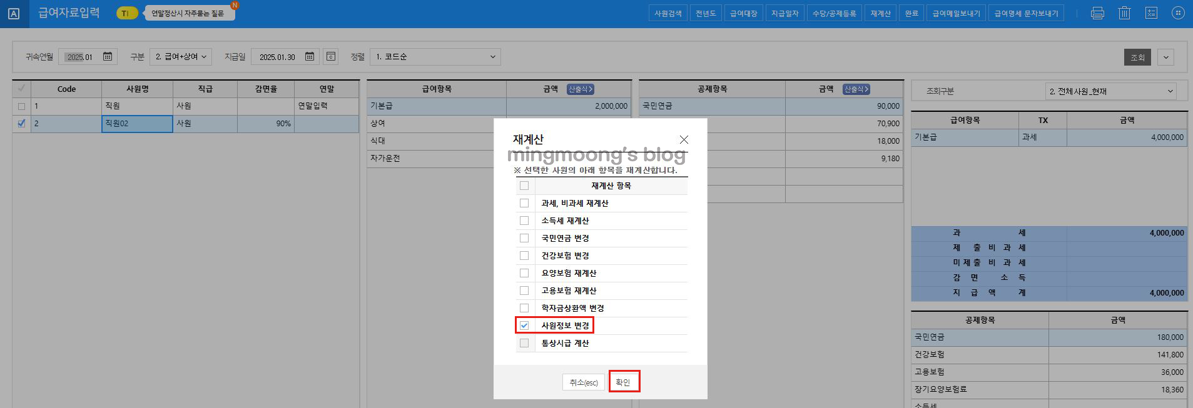Open the TI yellow badge icon
The height and width of the screenshot is (408, 1193).
[x=127, y=13]
